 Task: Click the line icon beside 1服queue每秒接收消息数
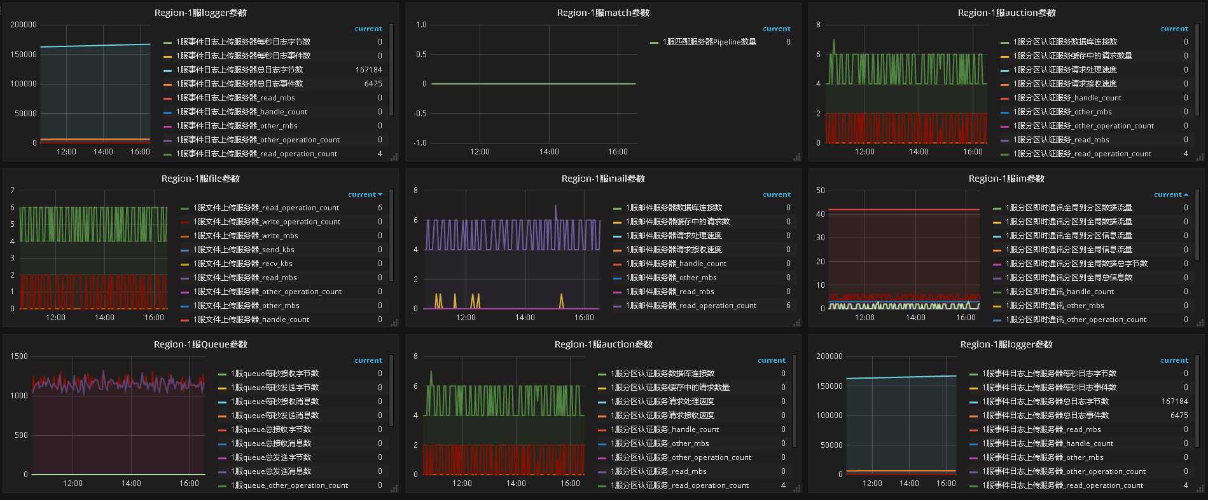[222, 402]
